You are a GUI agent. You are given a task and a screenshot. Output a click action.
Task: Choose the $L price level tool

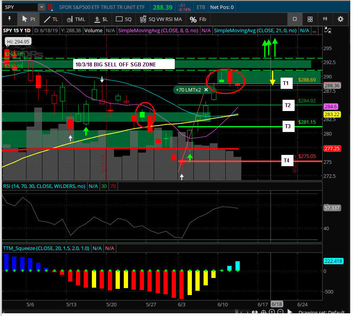pyautogui.click(x=100, y=19)
